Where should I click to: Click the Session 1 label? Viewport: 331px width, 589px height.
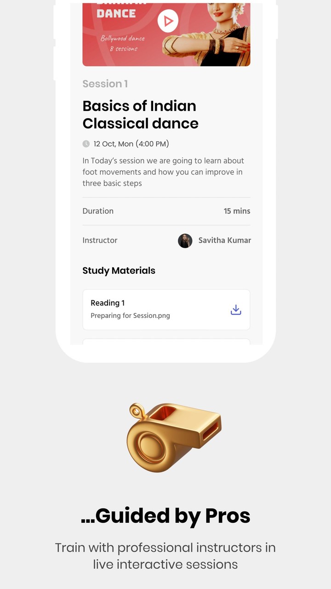(x=105, y=84)
